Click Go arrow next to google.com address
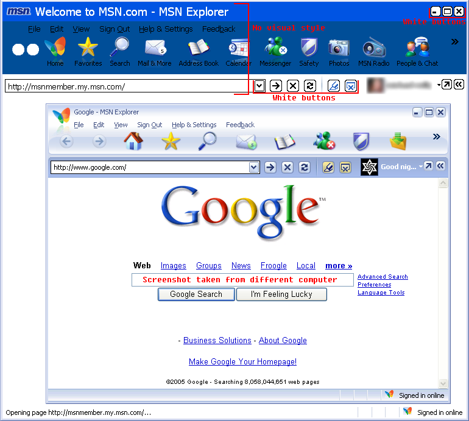The width and height of the screenshot is (469, 421). 270,167
